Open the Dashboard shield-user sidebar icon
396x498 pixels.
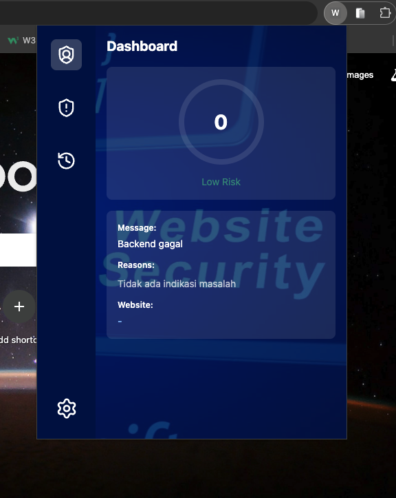66,54
